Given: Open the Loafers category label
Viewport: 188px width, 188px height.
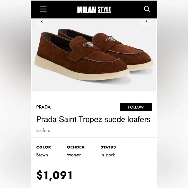Looking at the screenshot, I should pyautogui.click(x=43, y=130).
